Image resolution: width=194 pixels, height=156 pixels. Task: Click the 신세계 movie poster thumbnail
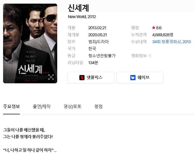point(30,43)
